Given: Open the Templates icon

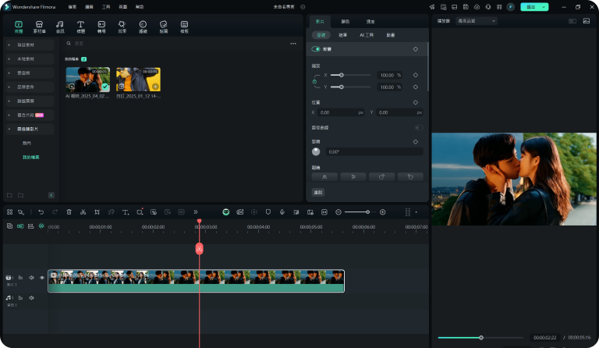Looking at the screenshot, I should point(184,27).
